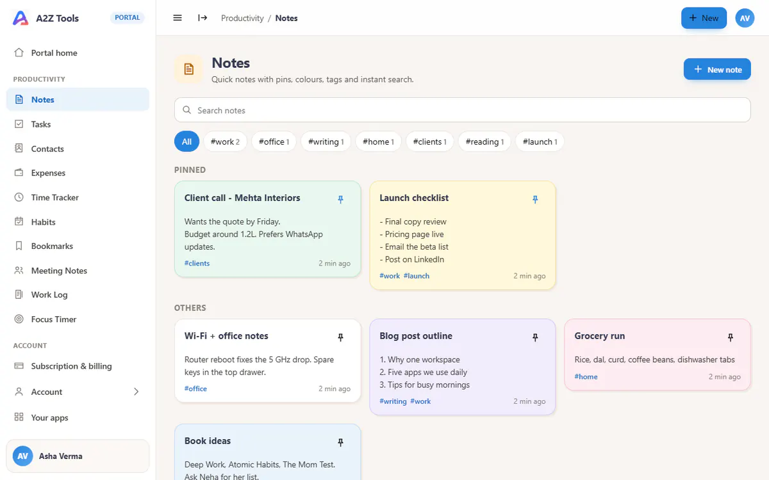
Task: Open the Grocery run note title
Action: (x=599, y=336)
